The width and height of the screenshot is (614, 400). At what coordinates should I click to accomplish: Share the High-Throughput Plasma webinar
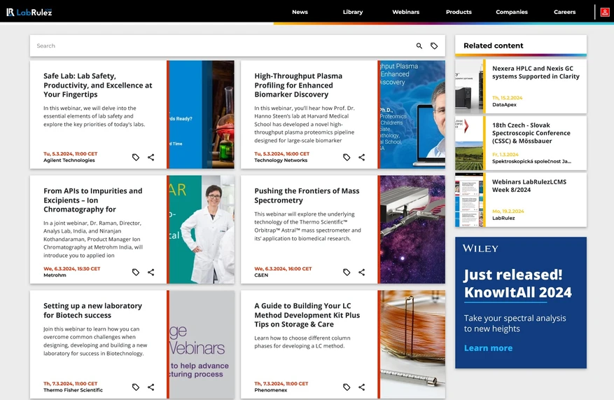(x=361, y=157)
